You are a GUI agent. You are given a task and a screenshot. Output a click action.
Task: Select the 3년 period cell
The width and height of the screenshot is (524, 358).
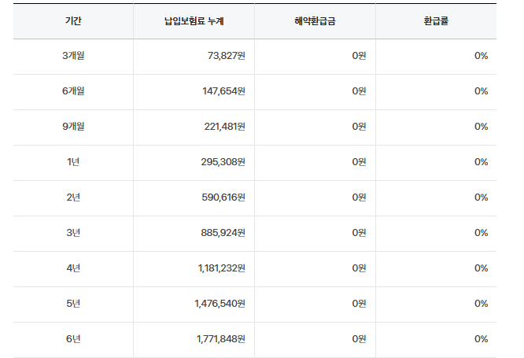(73, 233)
